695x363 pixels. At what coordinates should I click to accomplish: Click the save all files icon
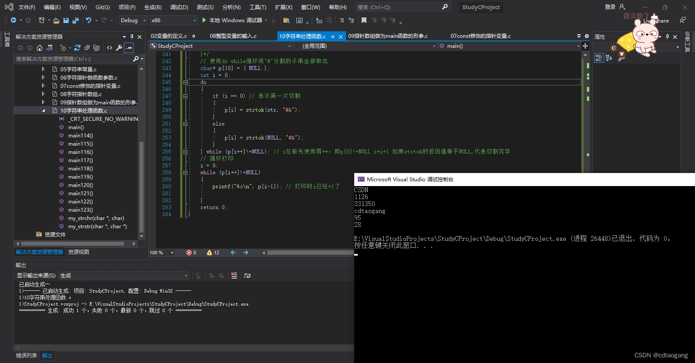click(75, 20)
